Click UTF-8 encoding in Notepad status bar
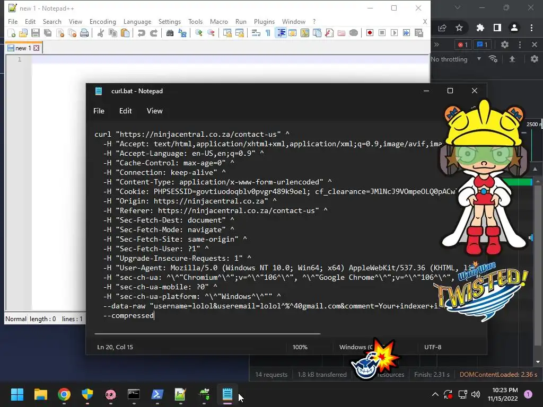 (x=433, y=347)
